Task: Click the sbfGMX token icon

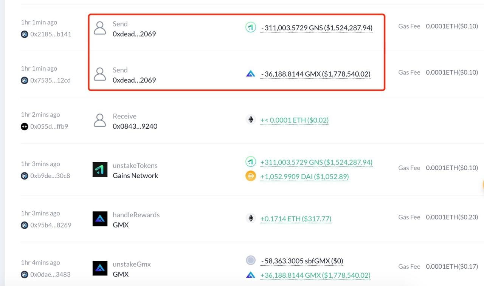Action: [251, 260]
